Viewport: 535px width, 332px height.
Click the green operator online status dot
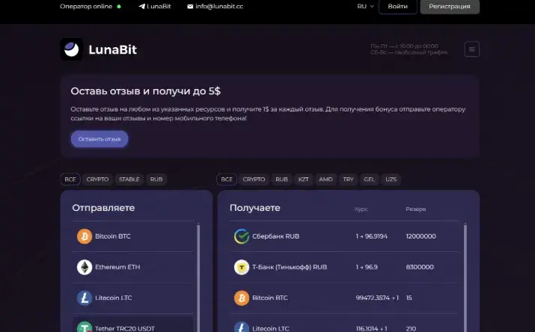[x=119, y=7]
